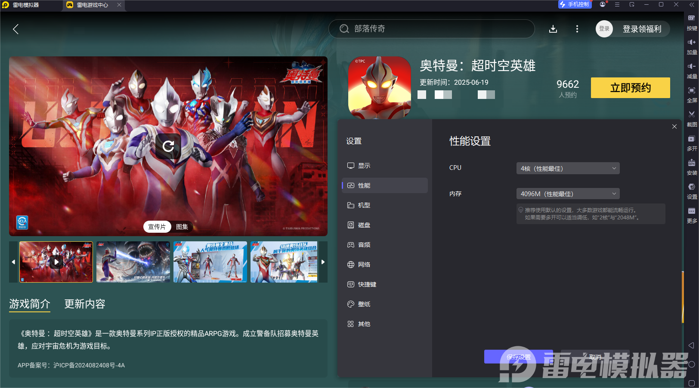This screenshot has height=388, width=699.
Task: Open 显示 display settings
Action: [x=385, y=166]
